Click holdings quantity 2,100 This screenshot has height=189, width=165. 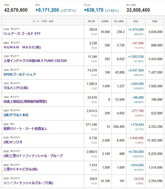pyautogui.click(x=106, y=154)
